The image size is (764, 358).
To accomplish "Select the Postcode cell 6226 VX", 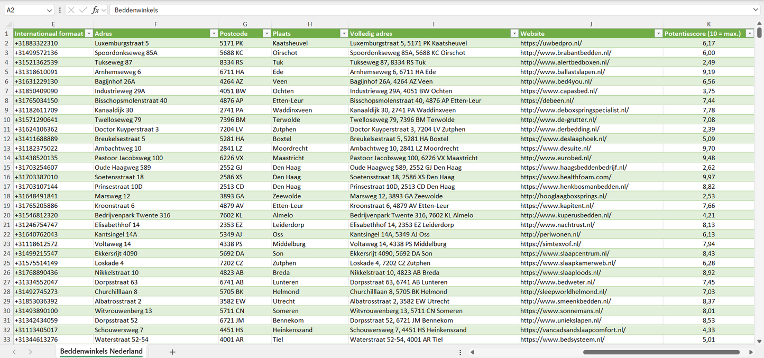I will [x=245, y=158].
